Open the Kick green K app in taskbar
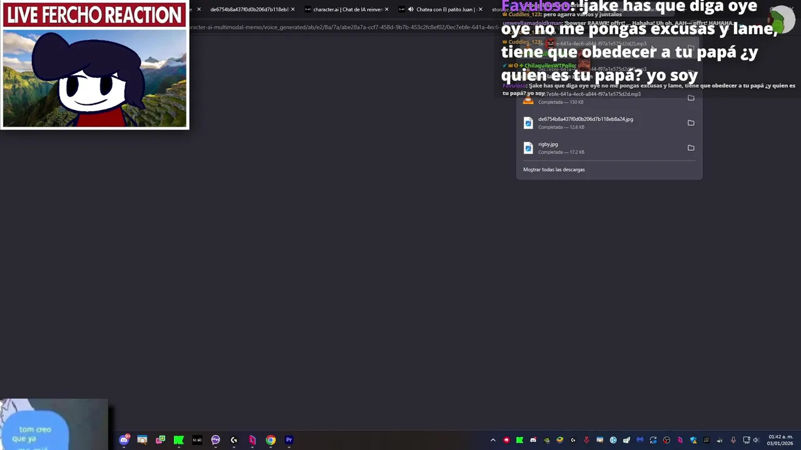This screenshot has width=801, height=450. [179, 440]
